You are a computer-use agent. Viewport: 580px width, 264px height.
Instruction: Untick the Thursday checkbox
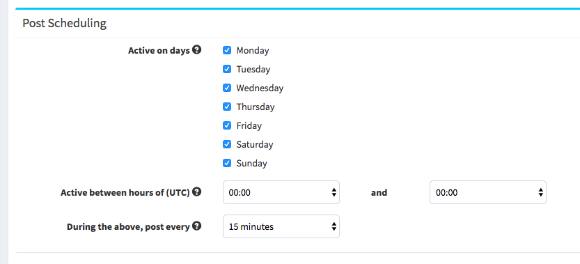pyautogui.click(x=227, y=107)
